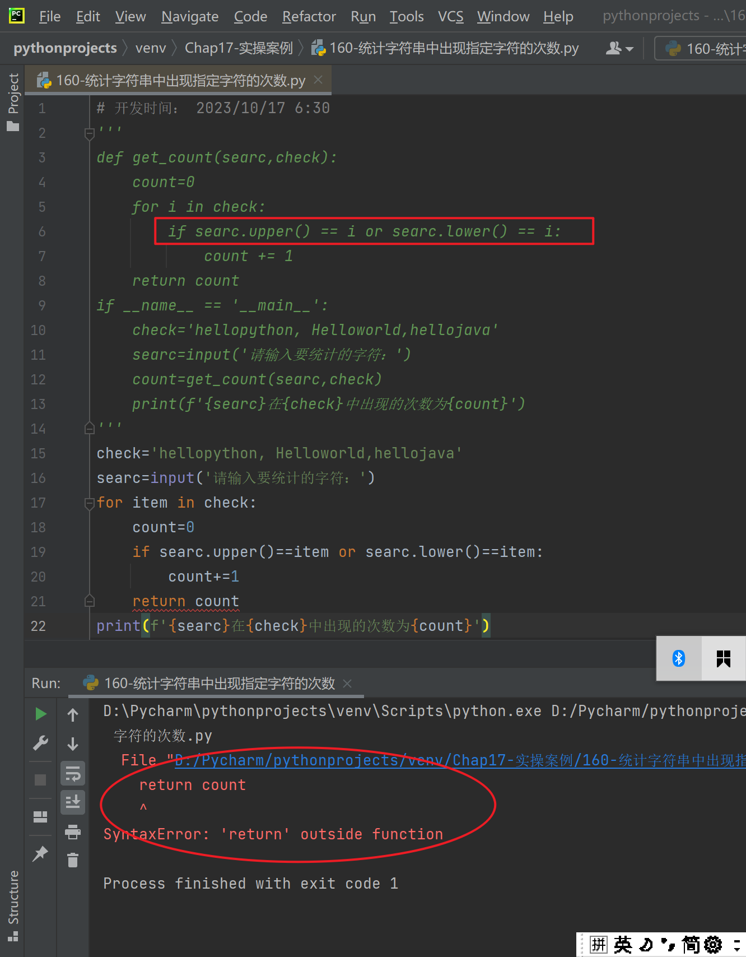Screen dimensions: 746x957
Task: Open IME settings gear
Action: [x=713, y=945]
